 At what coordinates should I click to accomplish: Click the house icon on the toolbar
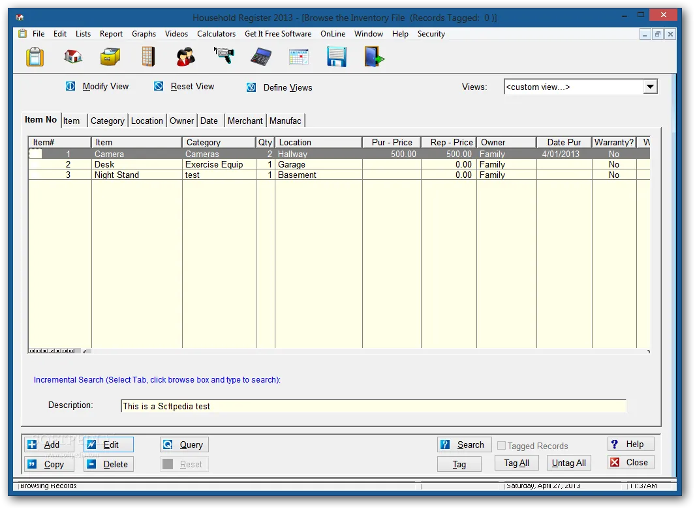[72, 57]
